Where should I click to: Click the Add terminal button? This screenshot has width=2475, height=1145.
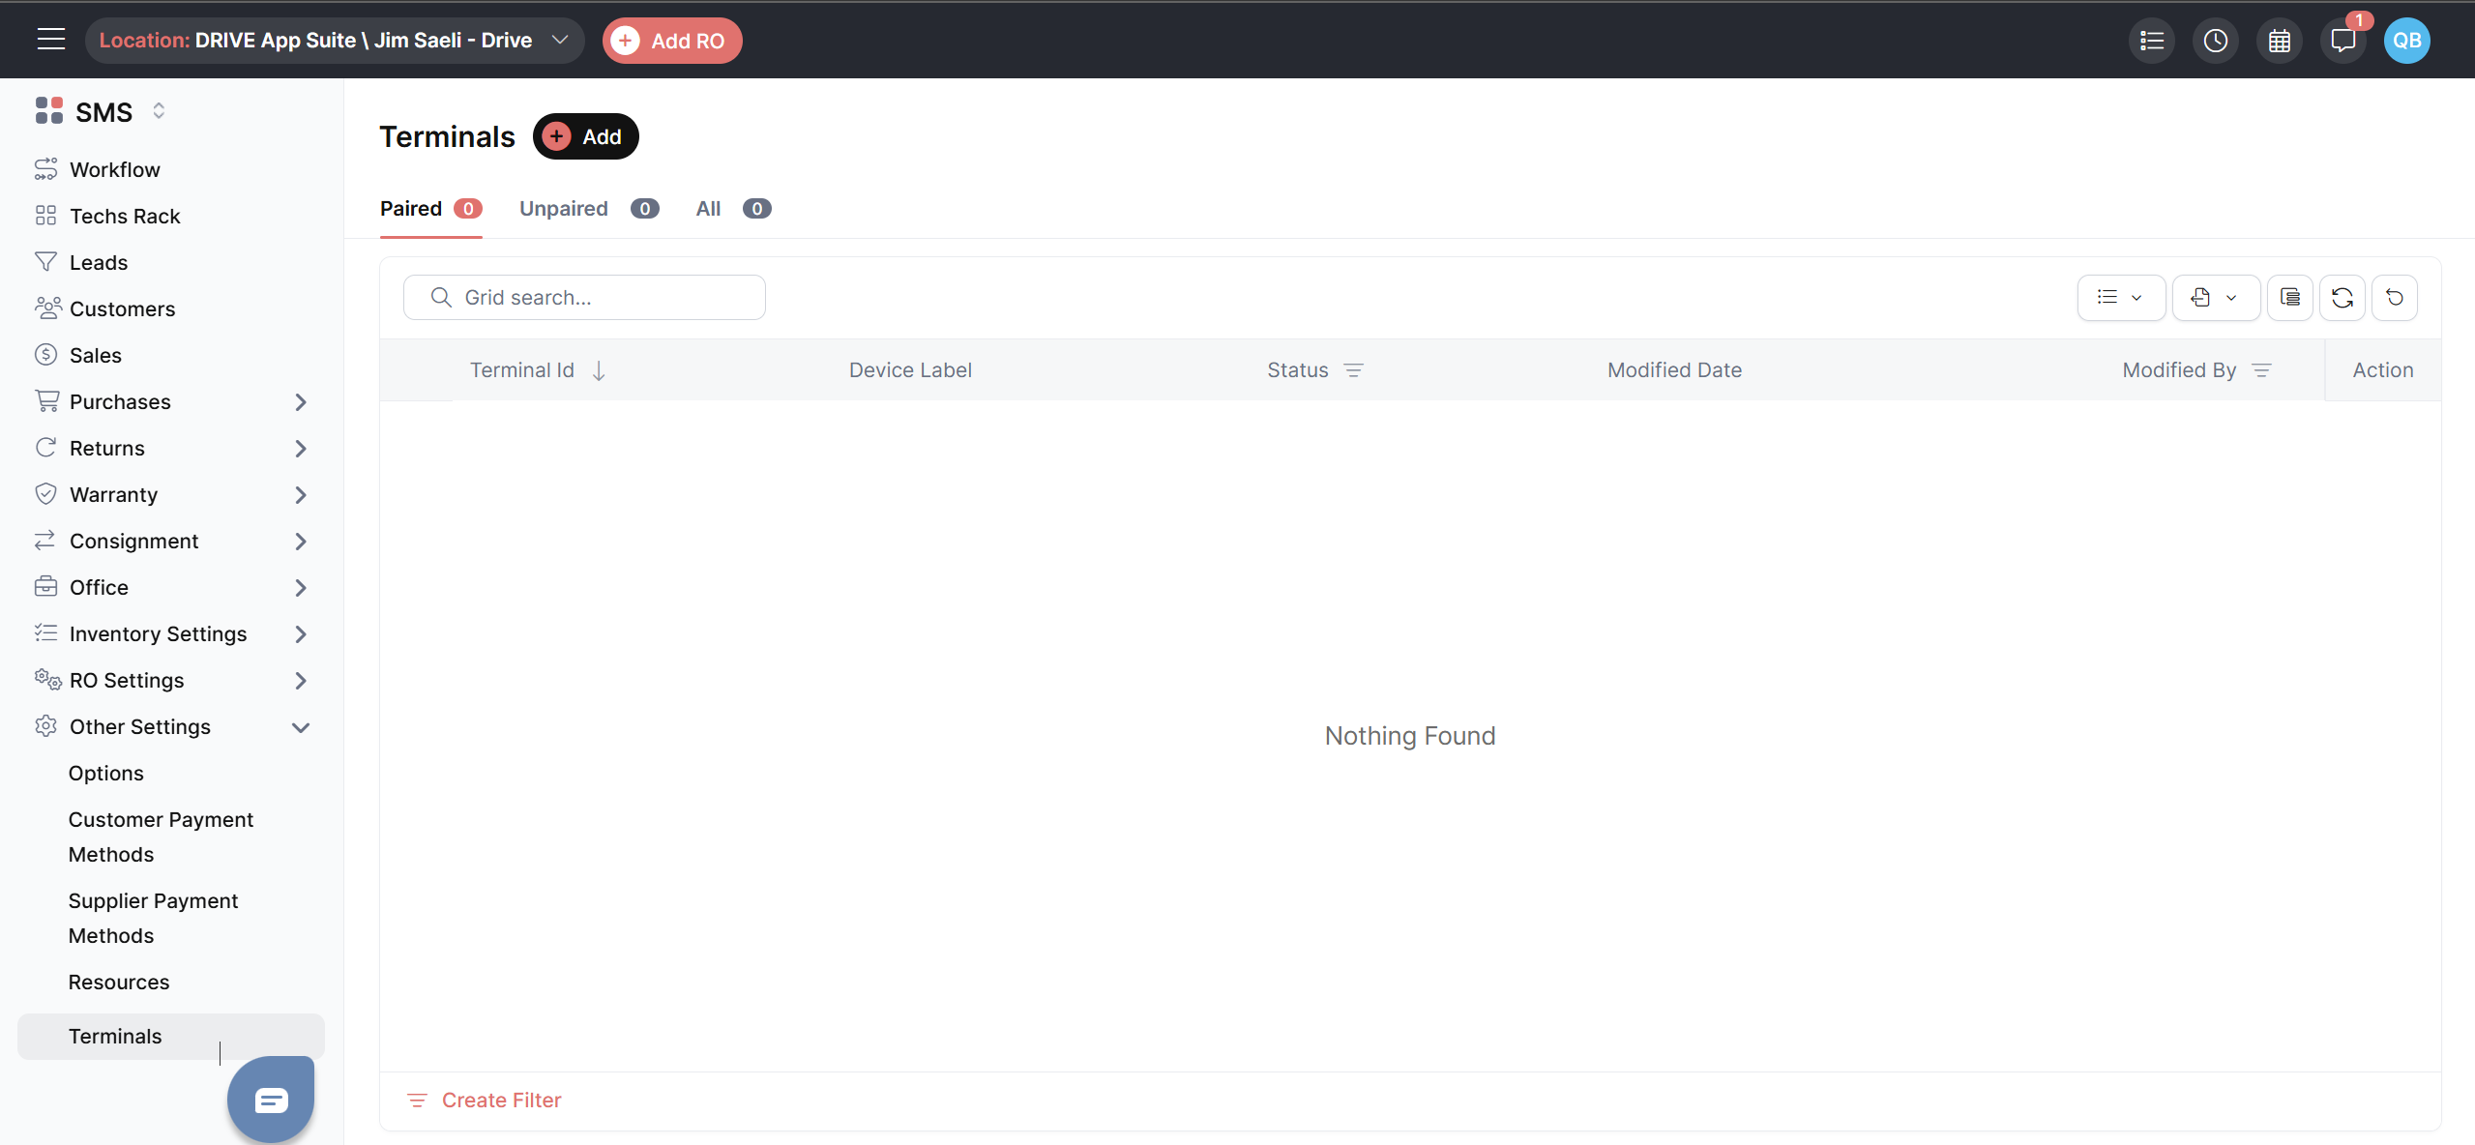click(585, 137)
